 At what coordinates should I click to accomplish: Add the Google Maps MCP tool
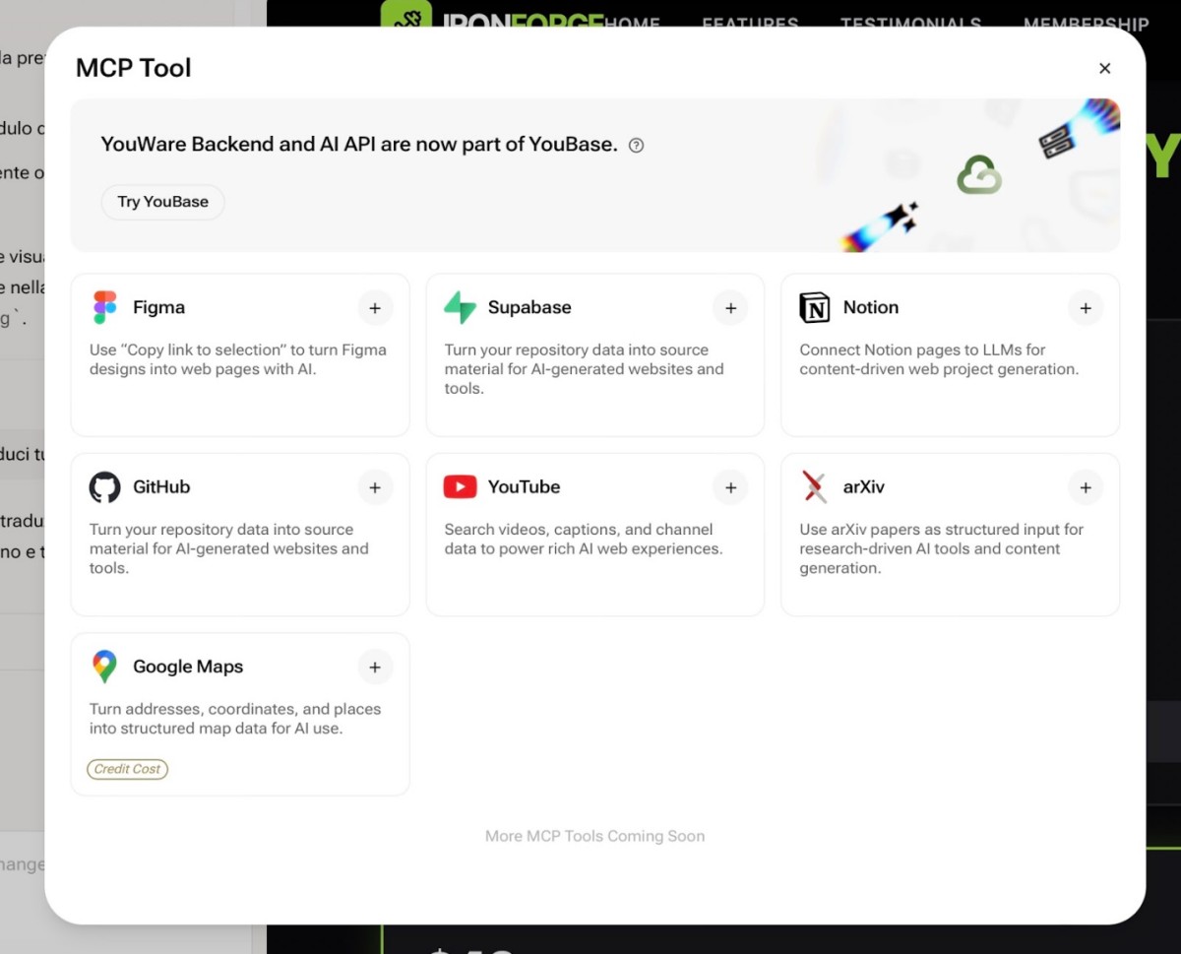(375, 668)
